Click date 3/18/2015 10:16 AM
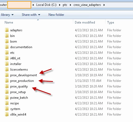This screenshot has width=133, height=122. pyautogui.click(x=89, y=92)
